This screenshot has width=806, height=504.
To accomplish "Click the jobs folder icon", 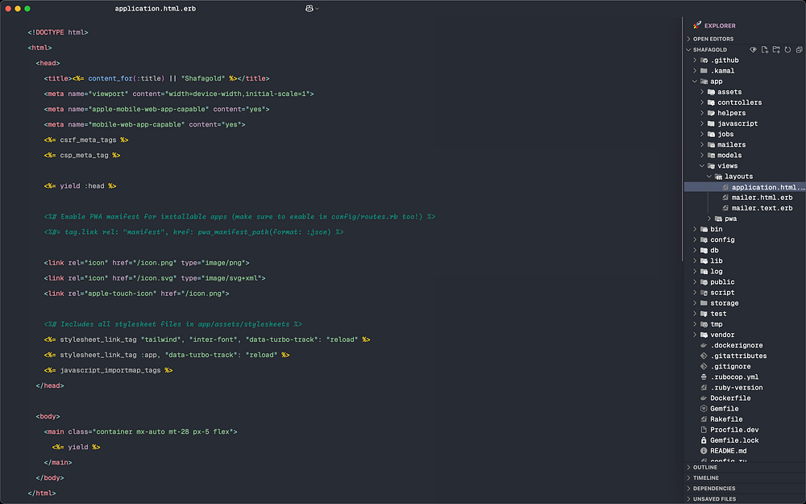I will coord(712,134).
